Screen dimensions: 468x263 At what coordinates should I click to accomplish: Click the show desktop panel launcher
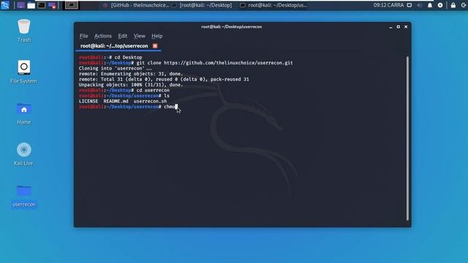(20, 5)
